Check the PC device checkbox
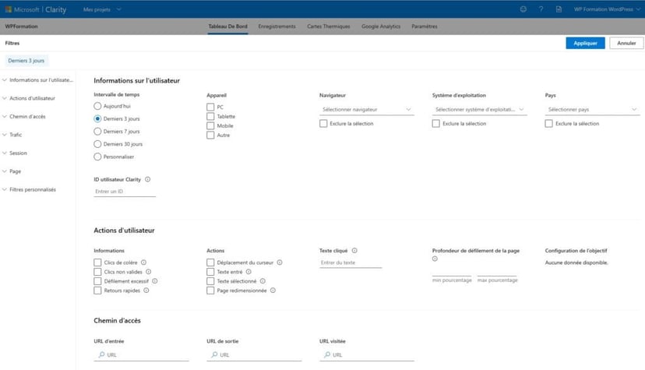This screenshot has width=645, height=370. point(210,107)
